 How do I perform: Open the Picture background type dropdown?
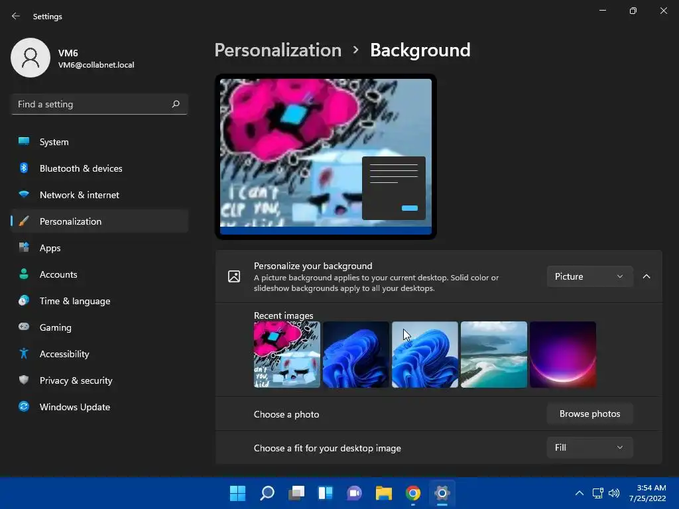pyautogui.click(x=589, y=276)
